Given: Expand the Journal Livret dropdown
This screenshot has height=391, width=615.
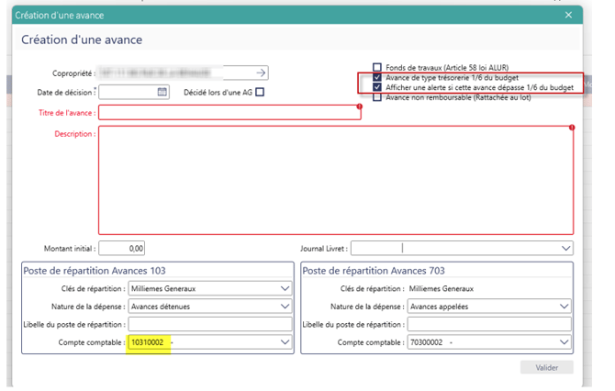Looking at the screenshot, I should click(565, 248).
